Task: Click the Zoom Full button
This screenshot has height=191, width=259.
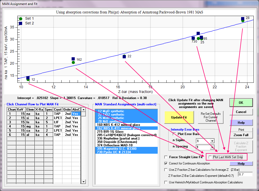Action: (x=241, y=135)
